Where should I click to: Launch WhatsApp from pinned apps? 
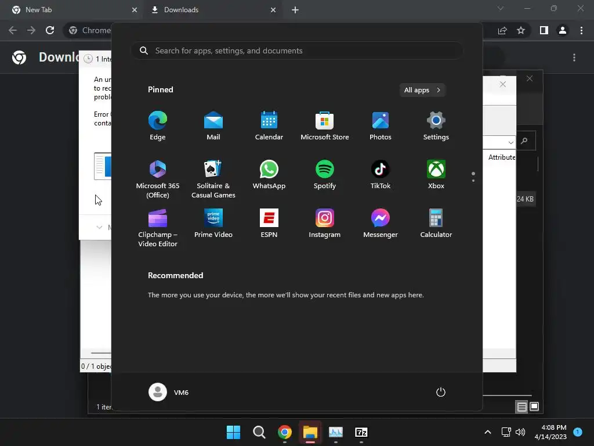pyautogui.click(x=269, y=175)
